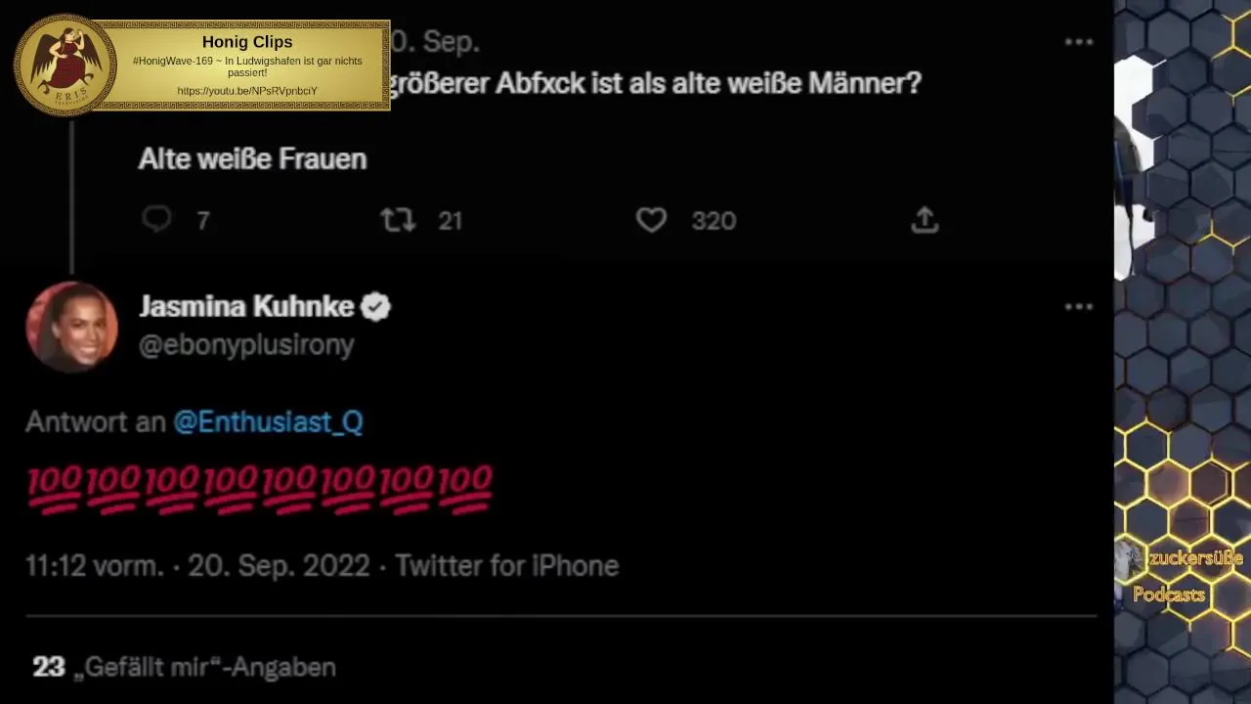Viewport: 1251px width, 704px height.
Task: Click the 'Honig Clips' banner title
Action: (x=247, y=42)
